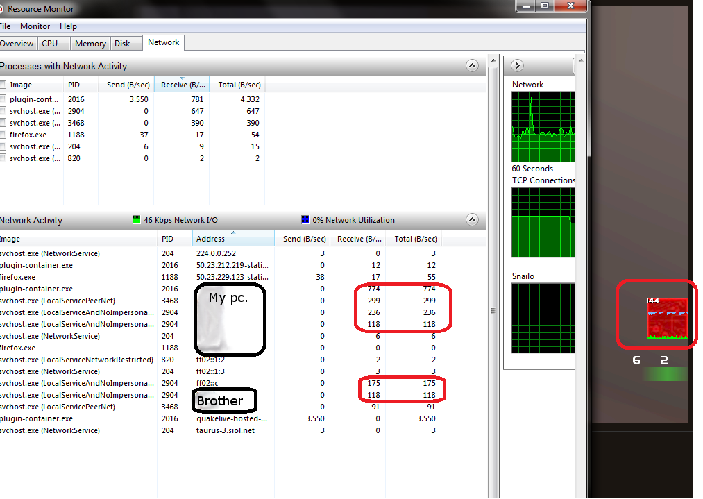
Task: Click the green Network I/O indicator square
Action: 136,220
